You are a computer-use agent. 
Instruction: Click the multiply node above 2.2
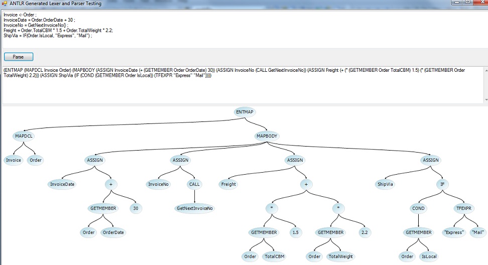(x=338, y=208)
